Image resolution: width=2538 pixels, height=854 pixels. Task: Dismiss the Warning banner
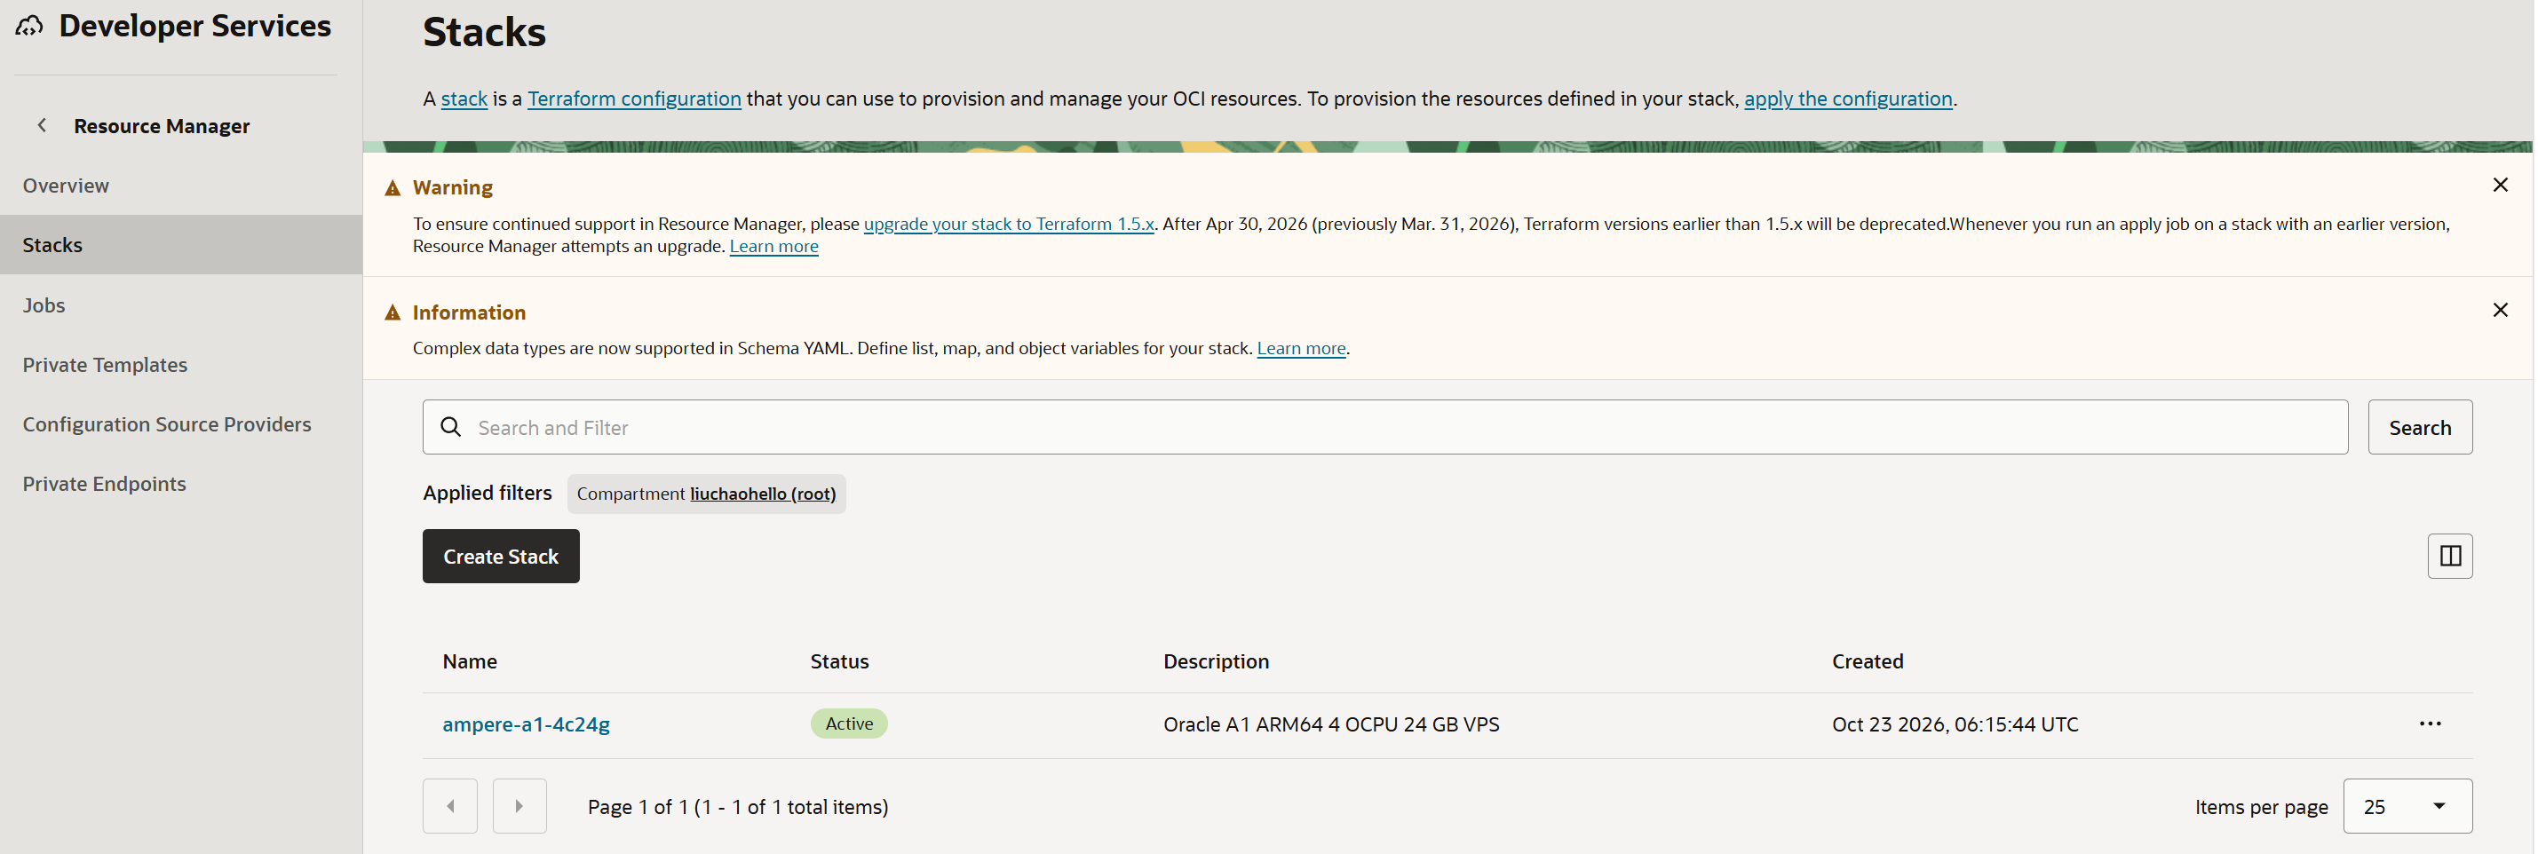coord(2500,186)
